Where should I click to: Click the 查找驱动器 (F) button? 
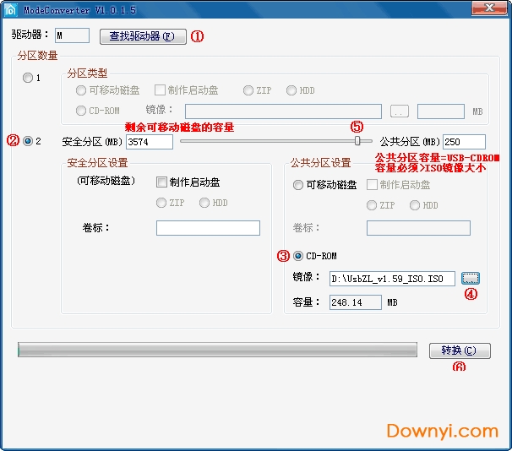(143, 36)
